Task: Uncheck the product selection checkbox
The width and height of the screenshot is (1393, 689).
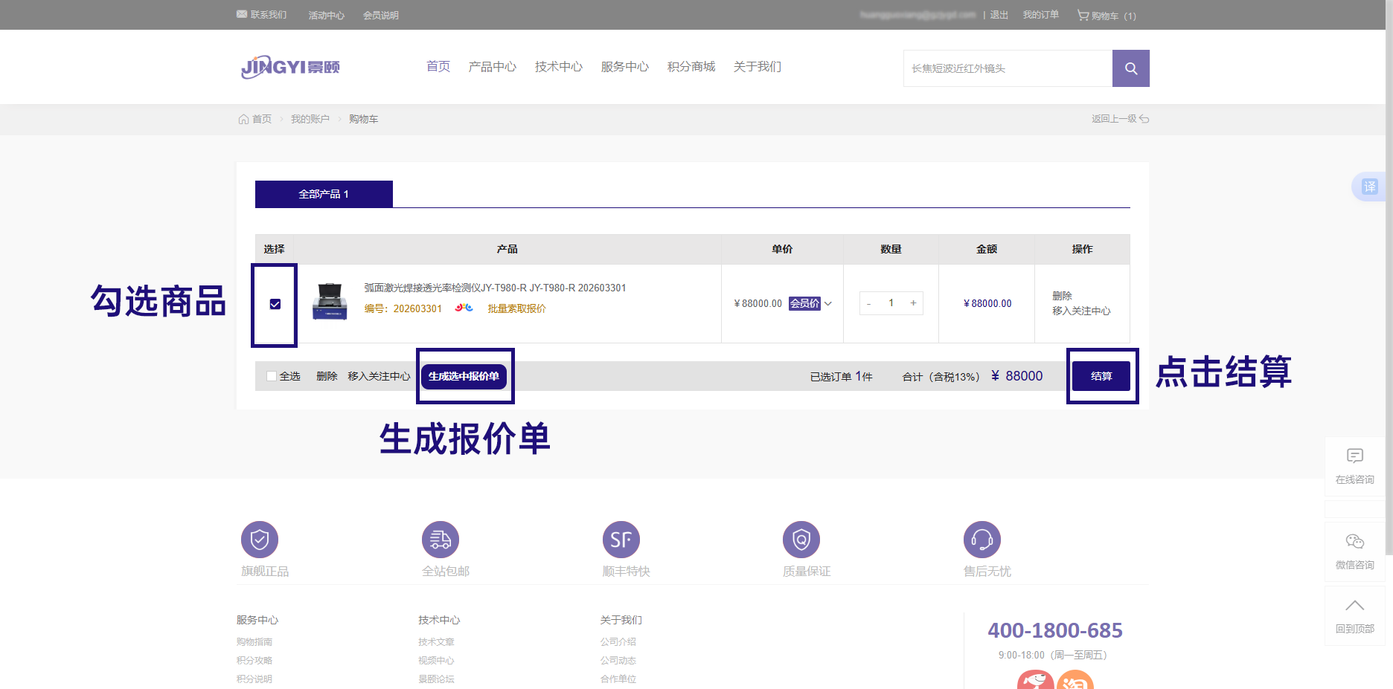Action: tap(275, 304)
